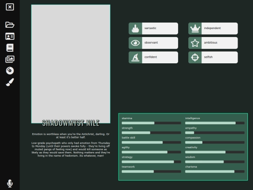Click the 'stamina' stat label

pos(127,118)
